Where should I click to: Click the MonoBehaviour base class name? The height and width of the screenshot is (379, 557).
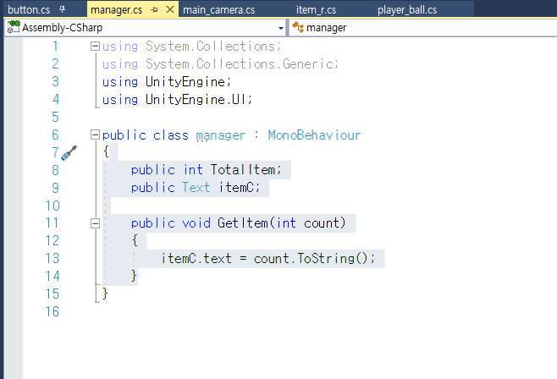(314, 135)
